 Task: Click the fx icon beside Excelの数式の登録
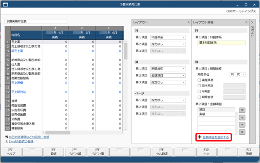(x=7, y=141)
